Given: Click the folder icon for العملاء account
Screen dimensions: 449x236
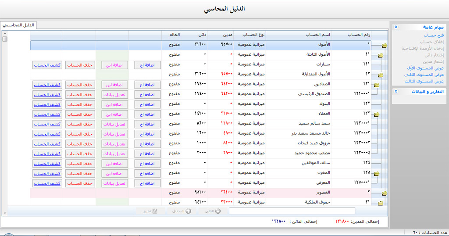Looking at the screenshot, I should 376,114.
